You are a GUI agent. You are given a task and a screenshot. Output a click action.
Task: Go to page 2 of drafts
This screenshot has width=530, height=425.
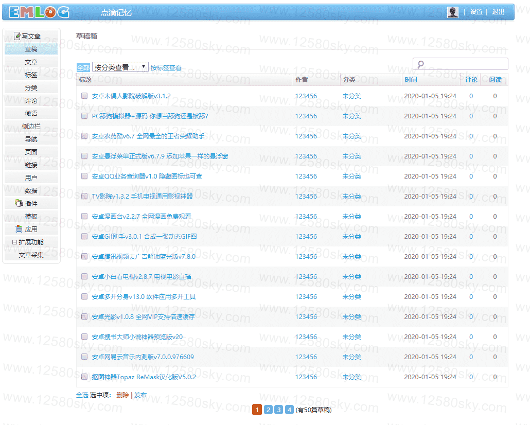click(x=268, y=410)
